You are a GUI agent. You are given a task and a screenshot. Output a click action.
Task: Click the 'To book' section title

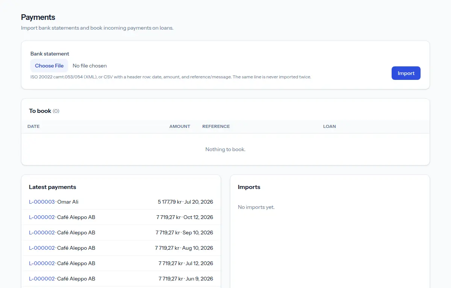click(40, 111)
